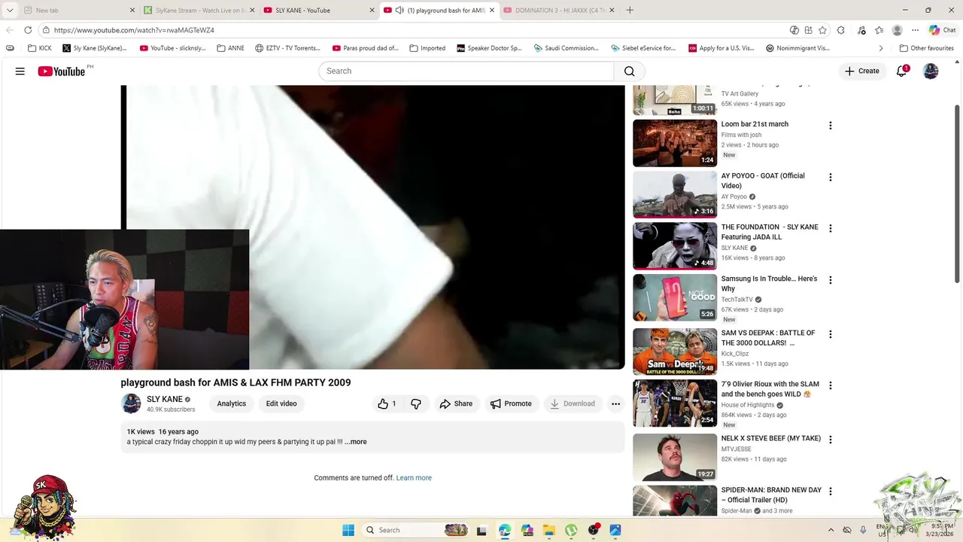Image resolution: width=963 pixels, height=542 pixels.
Task: Refresh the current page
Action: (x=28, y=30)
